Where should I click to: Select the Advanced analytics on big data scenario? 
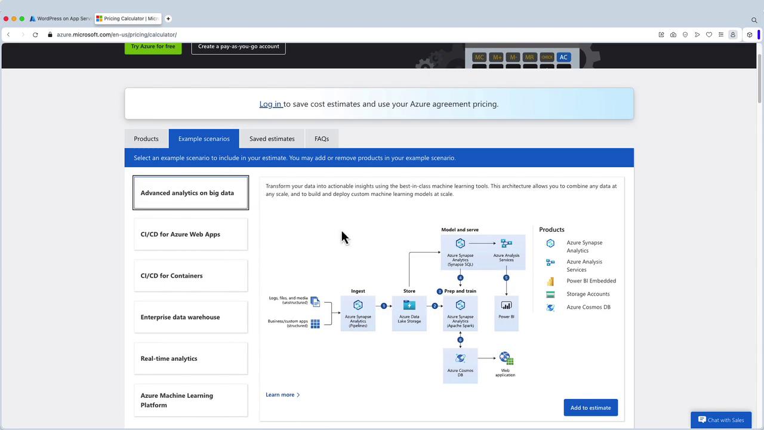(191, 193)
